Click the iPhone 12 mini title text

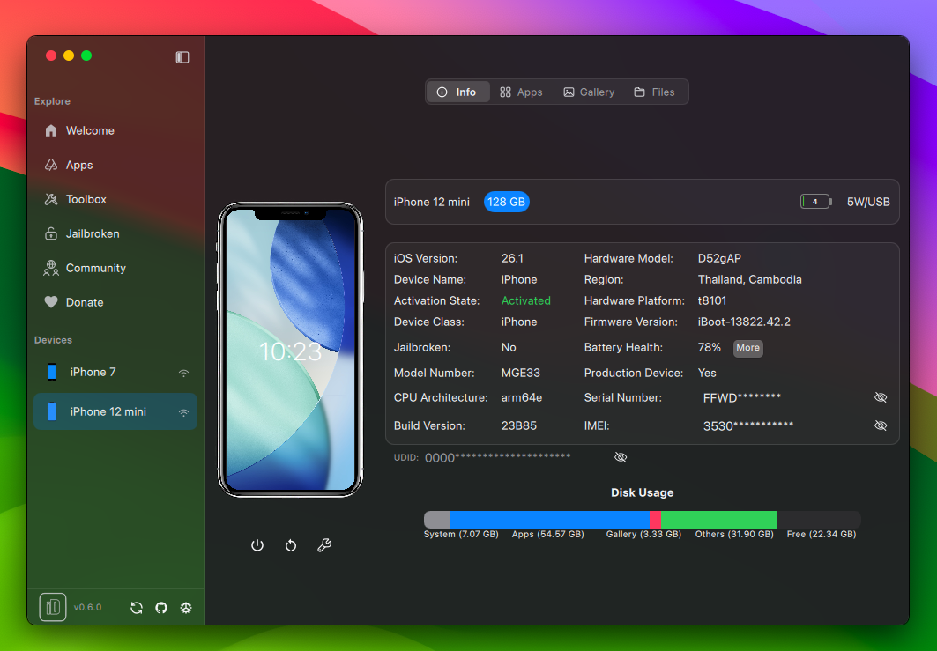[x=431, y=202]
